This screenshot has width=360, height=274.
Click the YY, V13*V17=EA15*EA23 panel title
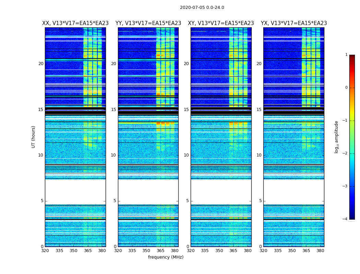[x=148, y=23]
